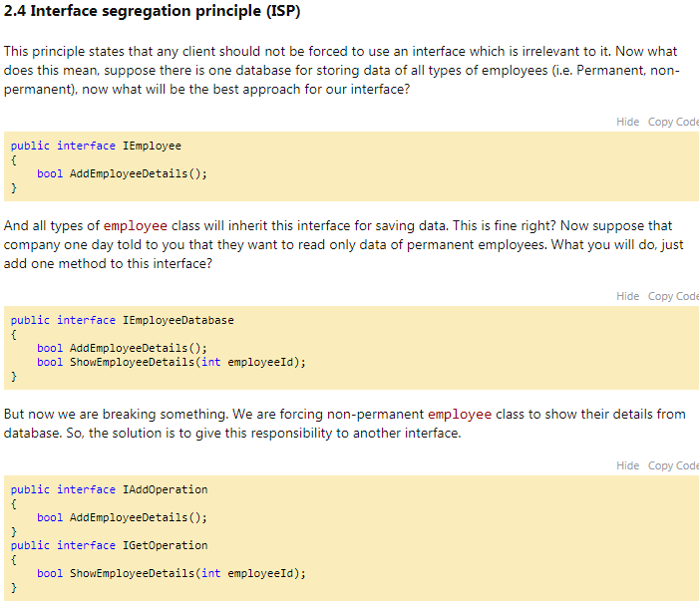Viewport: 699px width, 604px height.
Task: Click ShowEmployeeDetails line in the IEmployeeDatabase block
Action: coord(172,362)
